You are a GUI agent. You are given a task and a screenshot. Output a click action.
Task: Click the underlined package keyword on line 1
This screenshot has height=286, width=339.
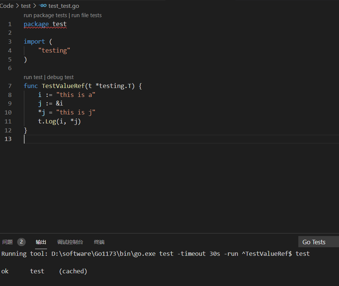(36, 24)
